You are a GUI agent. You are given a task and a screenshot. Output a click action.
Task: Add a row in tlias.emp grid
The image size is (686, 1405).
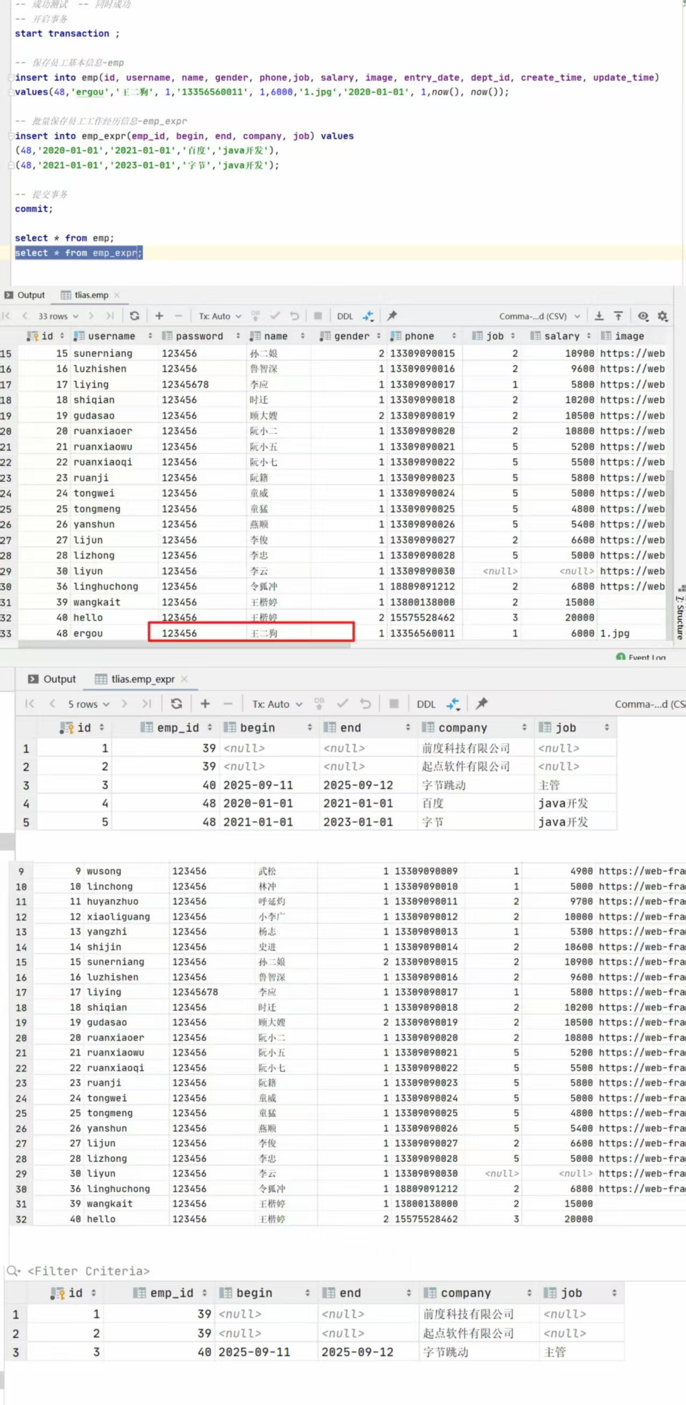pos(159,316)
